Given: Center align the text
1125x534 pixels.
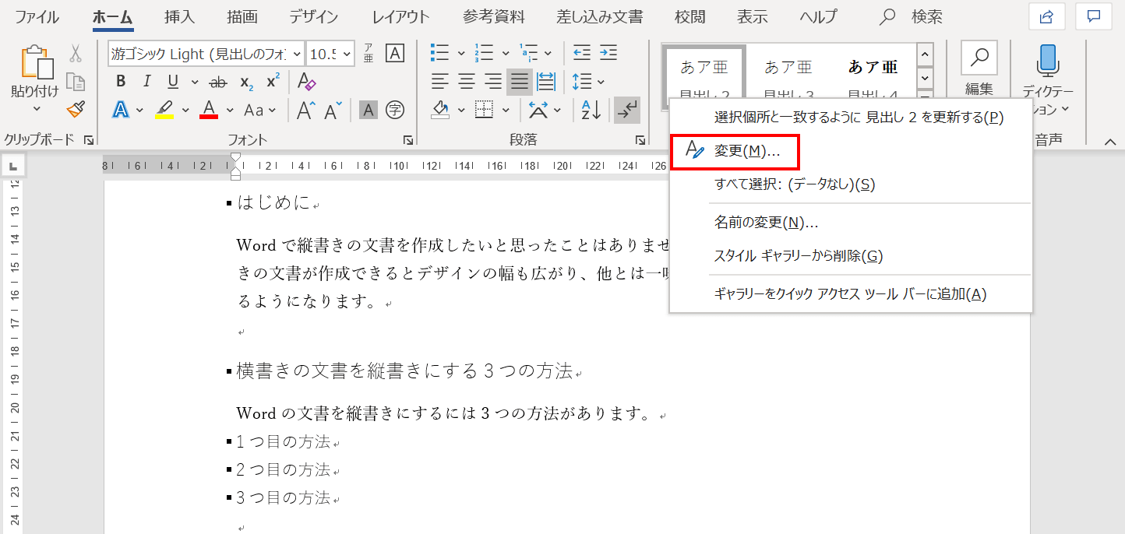Looking at the screenshot, I should [467, 81].
